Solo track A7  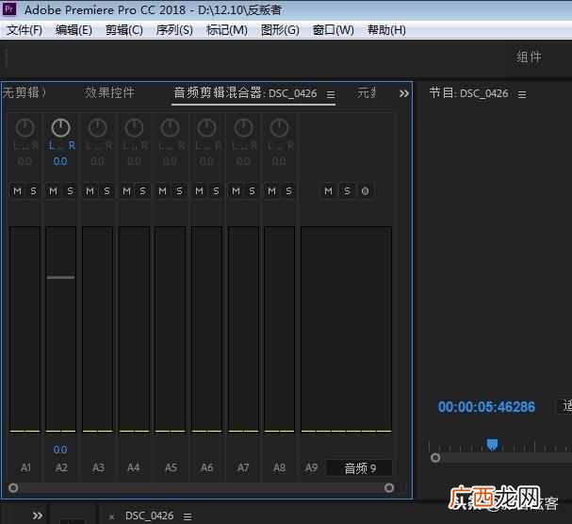253,190
